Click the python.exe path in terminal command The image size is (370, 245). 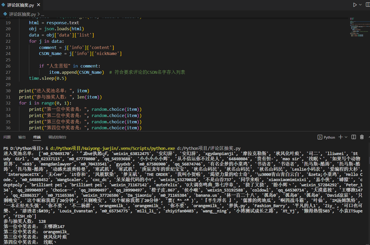[113, 148]
